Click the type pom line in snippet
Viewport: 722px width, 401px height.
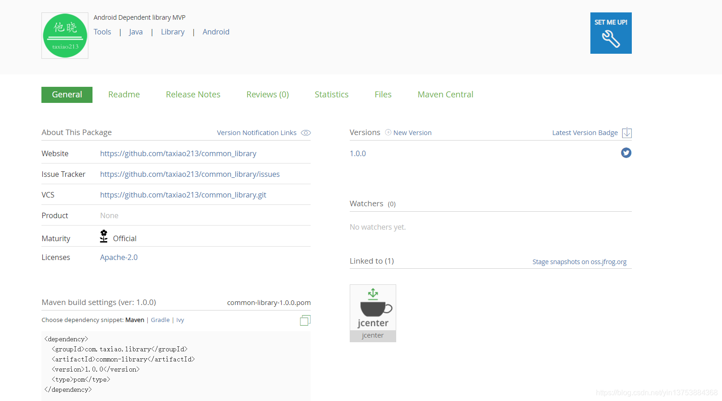(81, 380)
